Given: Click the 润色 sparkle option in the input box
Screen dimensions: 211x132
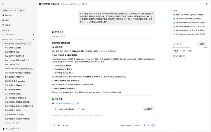Looking at the screenshot, I should (66, 125).
